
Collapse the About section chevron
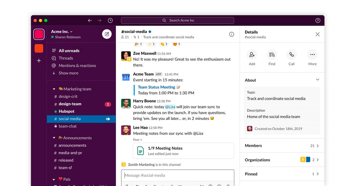coord(317,80)
